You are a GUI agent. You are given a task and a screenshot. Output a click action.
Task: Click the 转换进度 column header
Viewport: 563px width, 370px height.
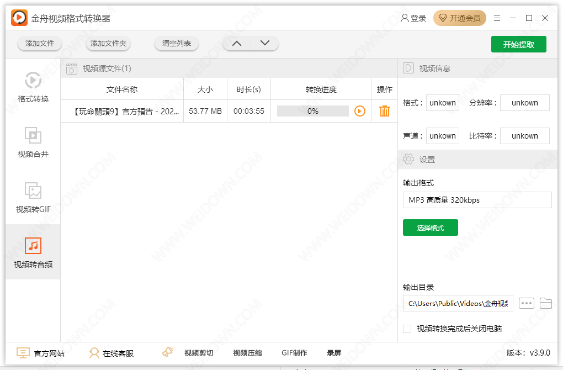321,89
